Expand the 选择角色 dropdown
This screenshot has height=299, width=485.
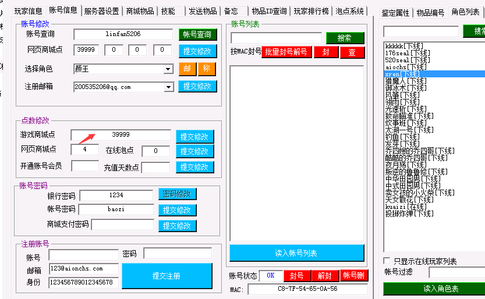tap(168, 69)
